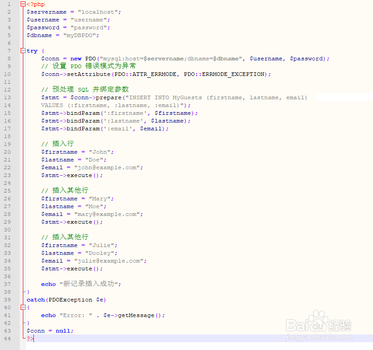Click the PDOException variable $e
373x350 pixels.
(100, 299)
